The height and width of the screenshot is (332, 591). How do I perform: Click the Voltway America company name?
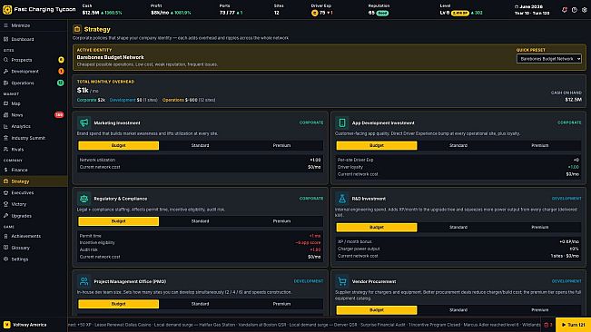(30, 325)
